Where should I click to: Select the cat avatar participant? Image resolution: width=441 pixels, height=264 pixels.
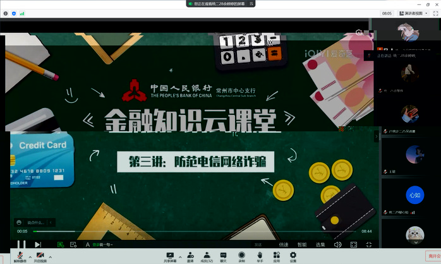(x=415, y=235)
